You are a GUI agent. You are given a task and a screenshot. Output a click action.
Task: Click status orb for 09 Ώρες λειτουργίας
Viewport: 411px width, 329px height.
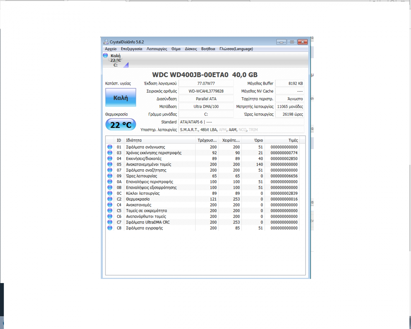[x=110, y=176]
